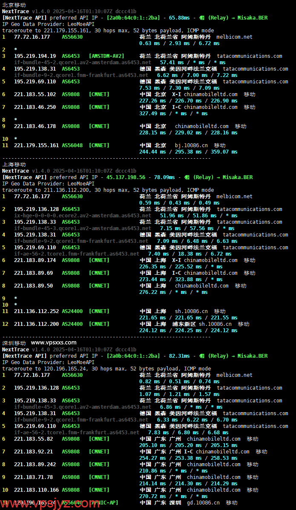Click the 258.53 ms latency value
296x510 pixels.
coord(224,458)
